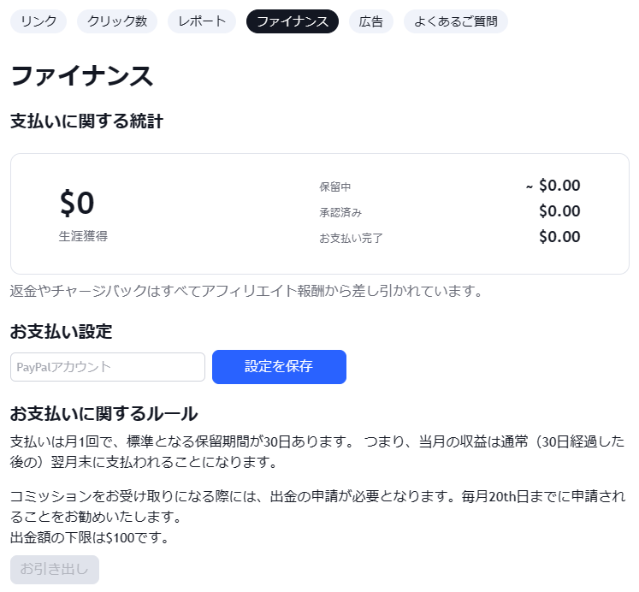Viewport: 639px width, 592px height.
Task: Select the ファイナンス tab
Action: coord(293,21)
